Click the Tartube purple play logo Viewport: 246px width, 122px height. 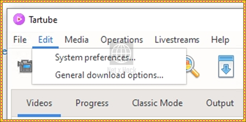click(x=19, y=19)
